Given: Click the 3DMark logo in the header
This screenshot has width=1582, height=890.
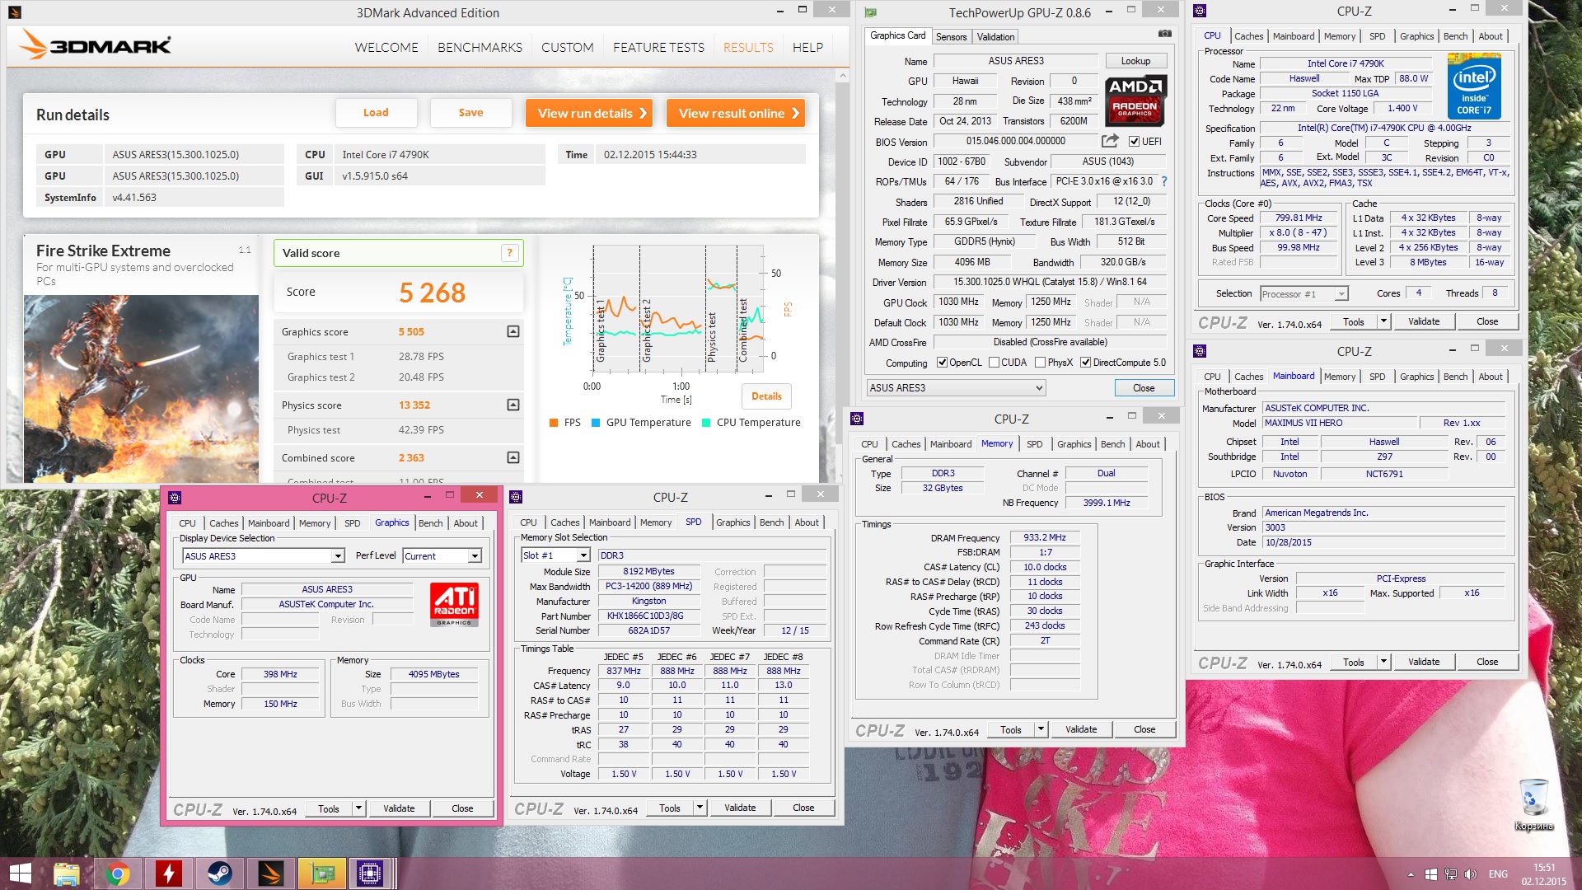Looking at the screenshot, I should tap(96, 44).
